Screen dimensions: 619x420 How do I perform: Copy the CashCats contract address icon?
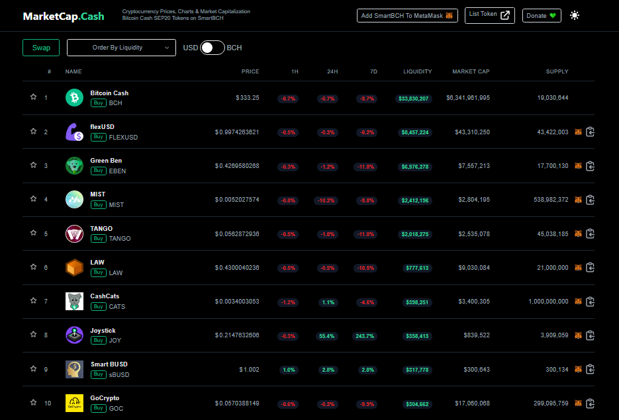pos(590,302)
